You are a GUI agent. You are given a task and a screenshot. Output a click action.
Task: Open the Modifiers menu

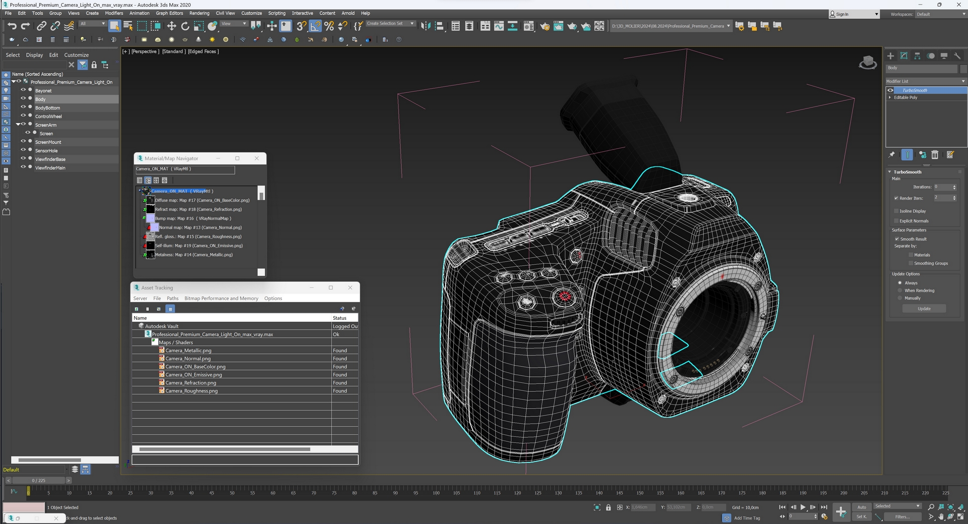point(114,13)
